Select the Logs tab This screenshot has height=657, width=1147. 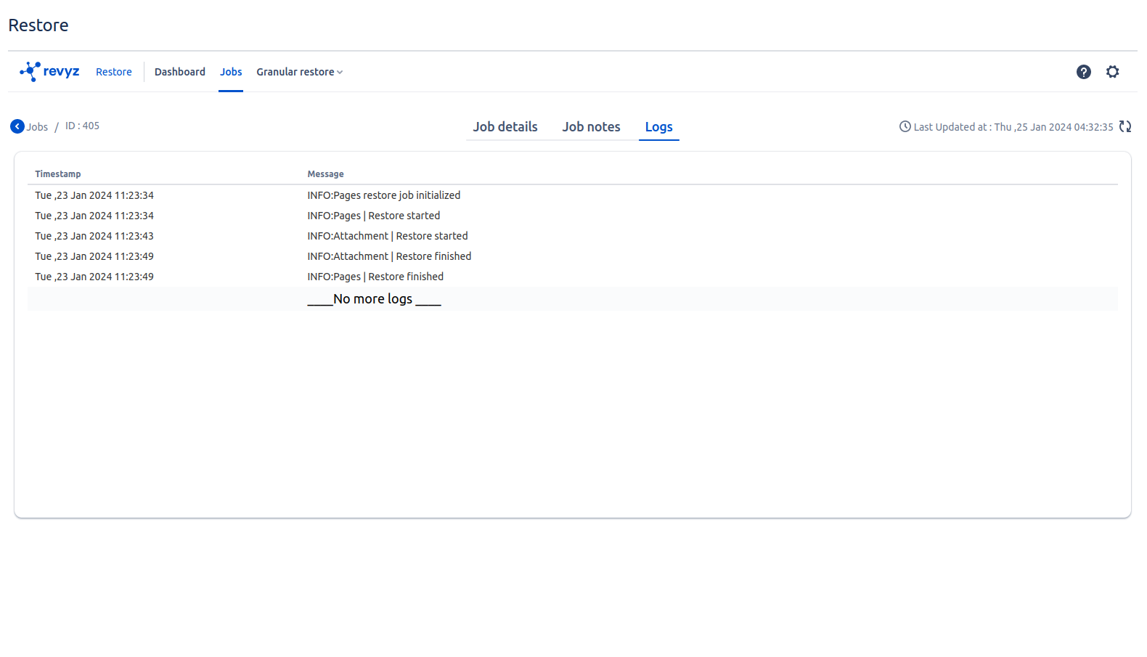[x=658, y=127]
